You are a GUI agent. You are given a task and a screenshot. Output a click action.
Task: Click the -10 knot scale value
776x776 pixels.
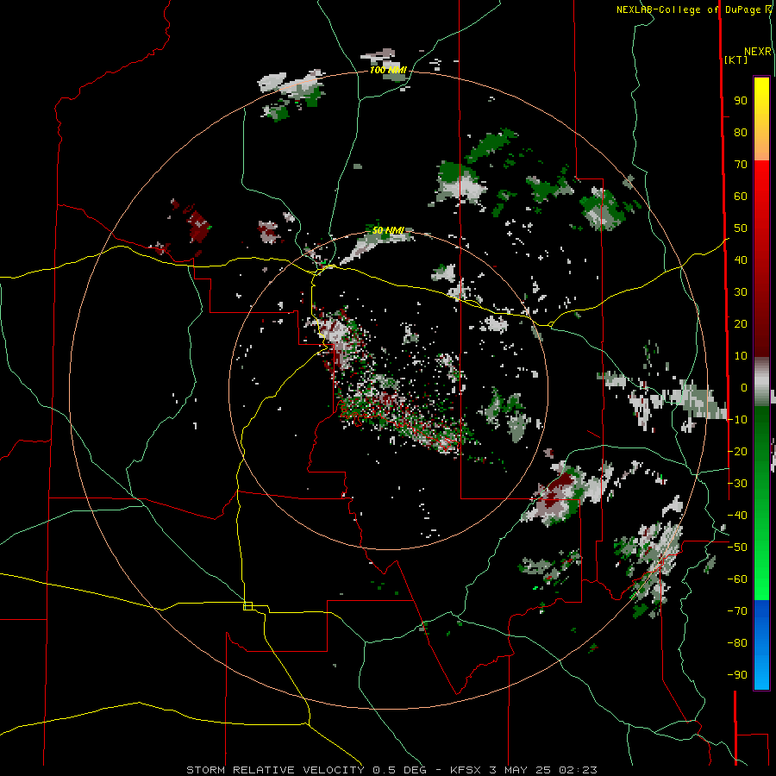click(x=737, y=420)
